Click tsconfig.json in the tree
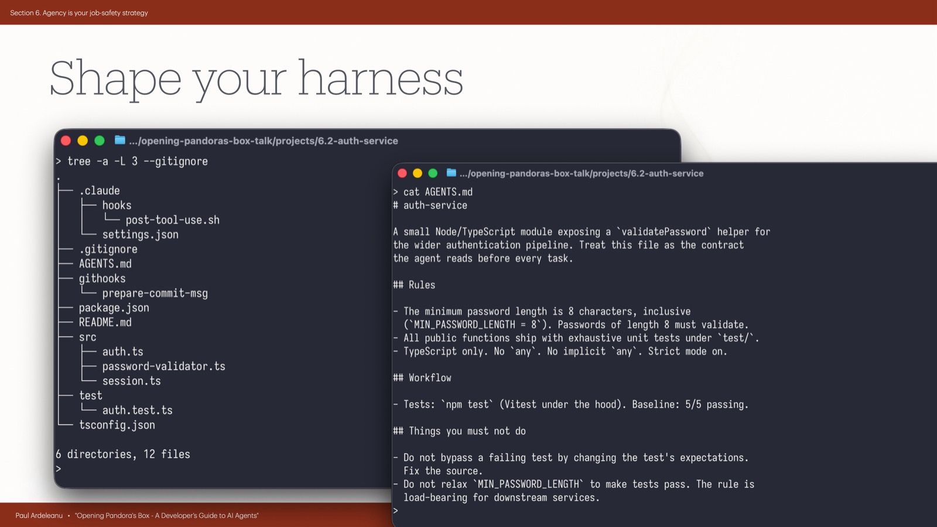This screenshot has width=937, height=527. (117, 425)
